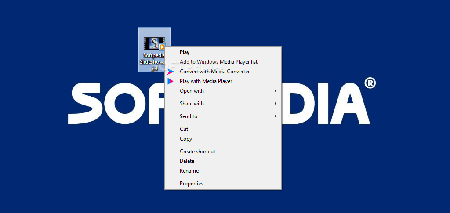The height and width of the screenshot is (213, 450).
Task: Expand the Send to submenu arrow
Action: 275,116
